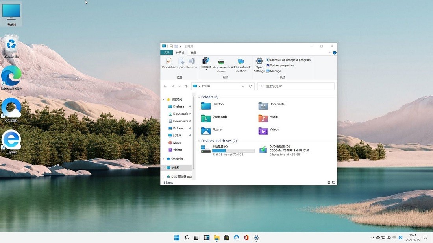Open the Music folder icon
433x243 pixels.
coord(263,118)
